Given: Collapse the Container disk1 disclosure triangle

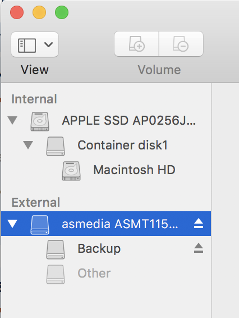Looking at the screenshot, I should pyautogui.click(x=28, y=145).
